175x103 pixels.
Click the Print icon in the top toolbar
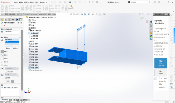70,2
